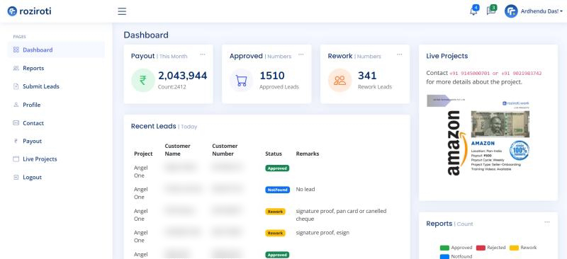The image size is (567, 259).
Task: Click the Payout rupee icon in sidebar
Action: (x=16, y=142)
